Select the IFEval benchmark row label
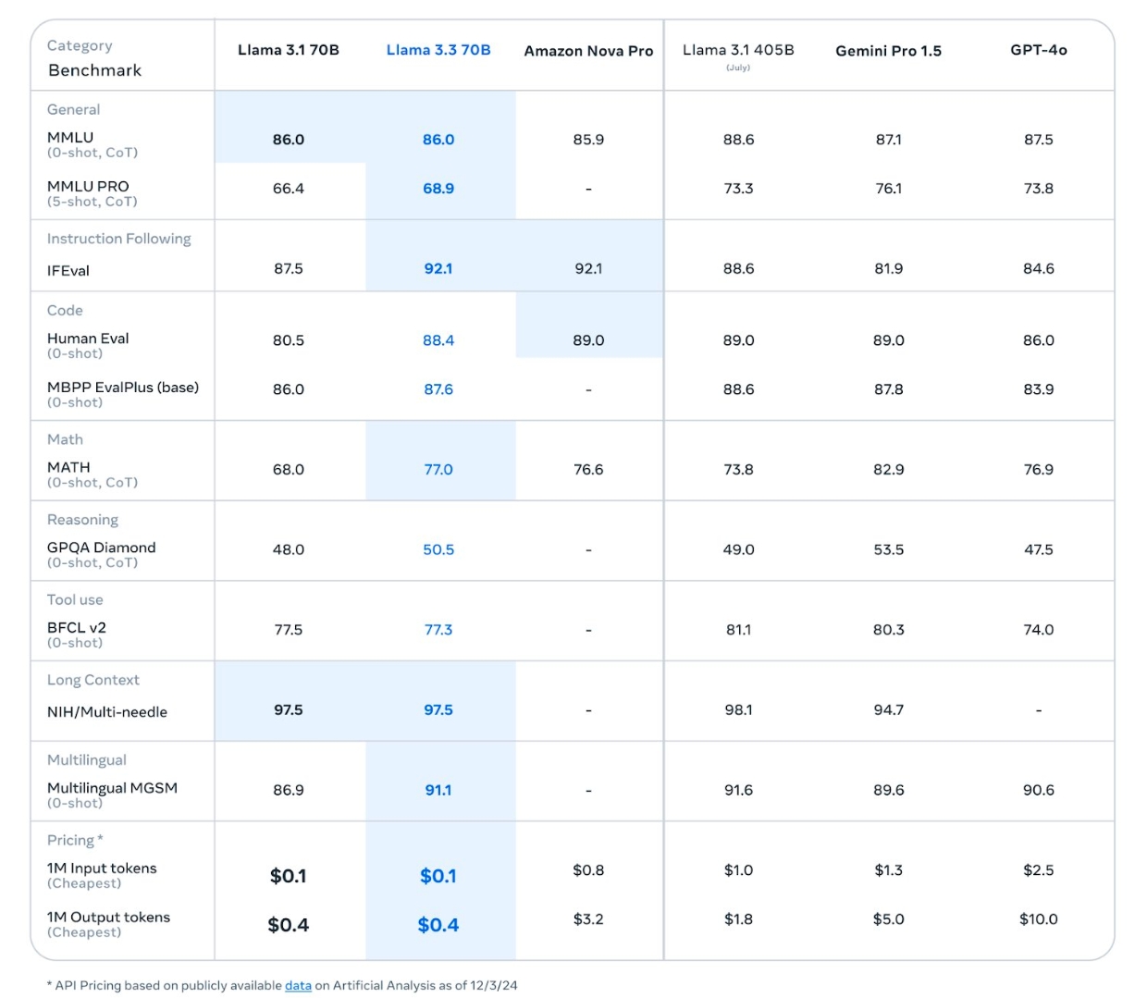This screenshot has width=1147, height=998. pyautogui.click(x=68, y=271)
